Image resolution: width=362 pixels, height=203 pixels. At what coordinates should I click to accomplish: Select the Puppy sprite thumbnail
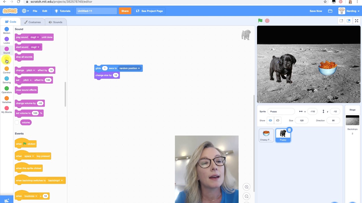click(283, 136)
